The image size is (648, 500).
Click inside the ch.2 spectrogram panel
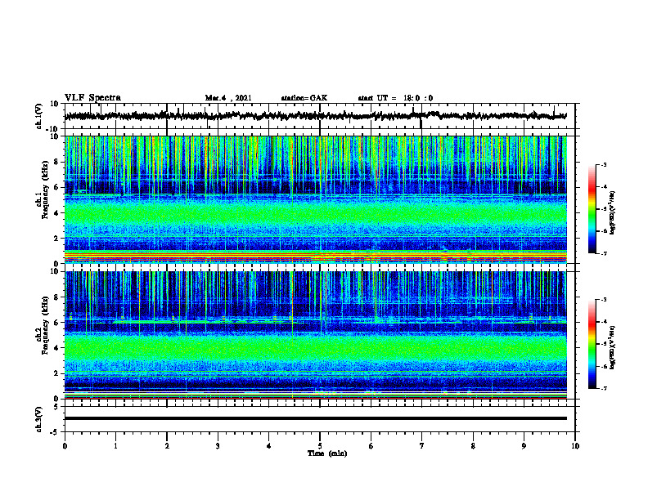[x=315, y=335]
